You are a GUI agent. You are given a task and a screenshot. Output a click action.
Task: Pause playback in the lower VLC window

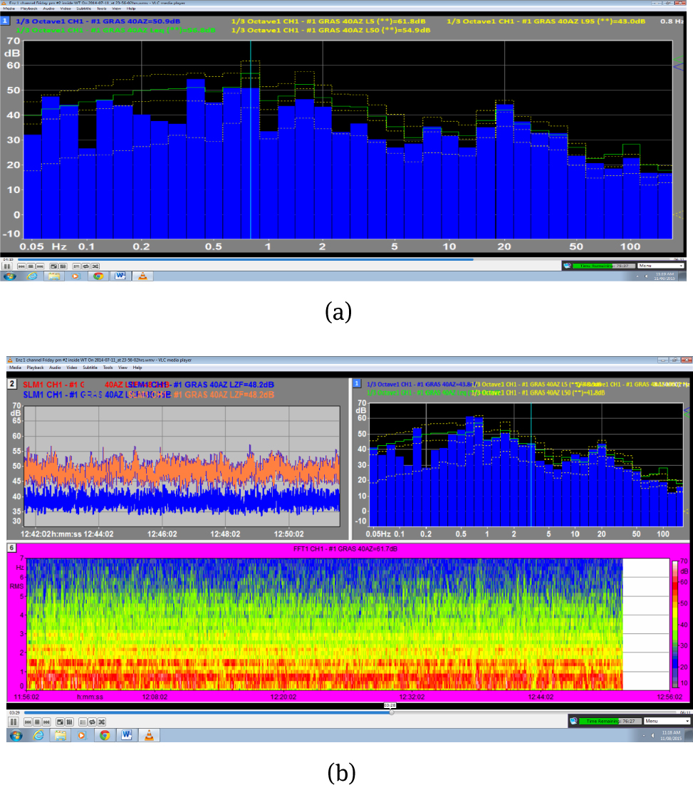tap(14, 722)
